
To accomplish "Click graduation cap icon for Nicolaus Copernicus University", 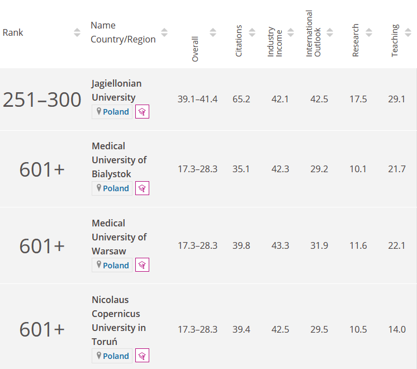I will 143,356.
